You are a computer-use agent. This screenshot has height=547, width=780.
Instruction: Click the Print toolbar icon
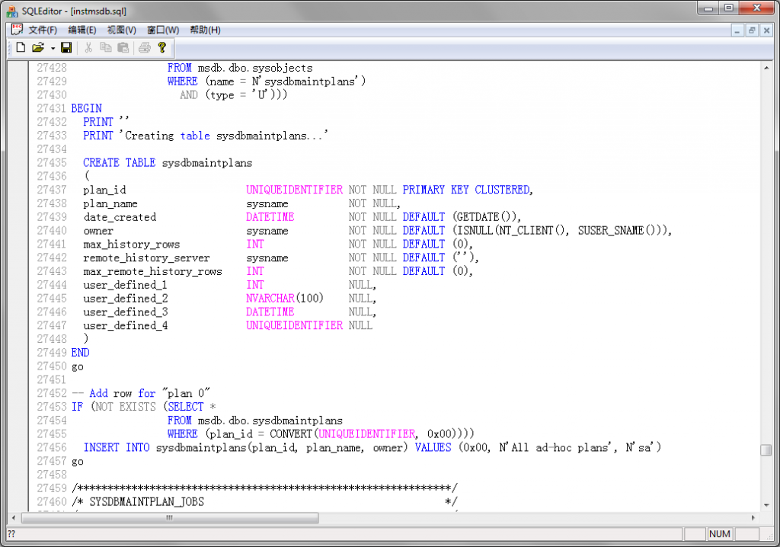[x=144, y=47]
